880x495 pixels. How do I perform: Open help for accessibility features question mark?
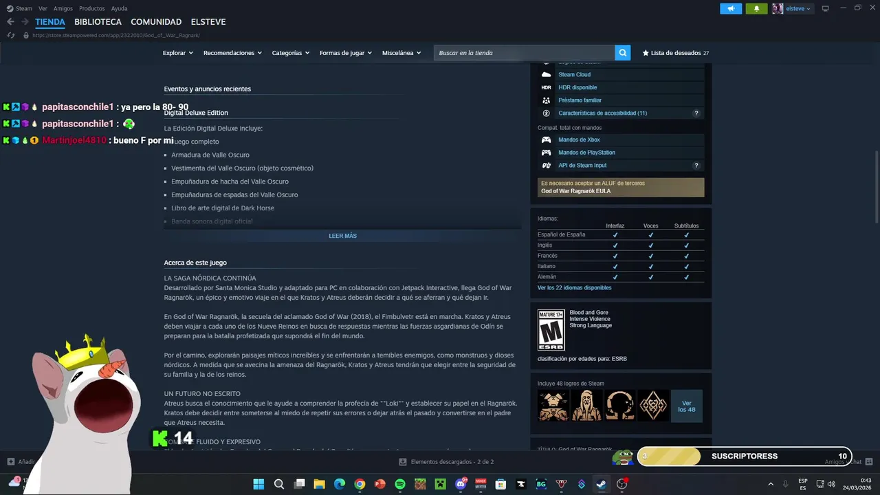click(x=696, y=113)
